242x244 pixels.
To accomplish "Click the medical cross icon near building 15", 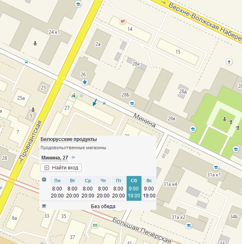I will coord(229,62).
